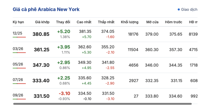This screenshot has width=205, height=110.
Task: Click the range bar under 09/26
Action: 19,99
